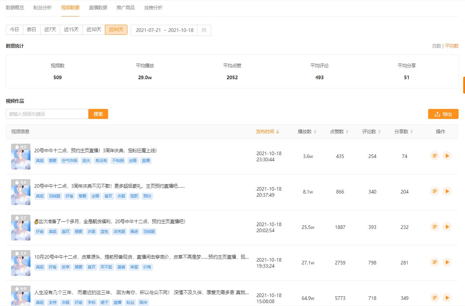Click the 搜索 search button

(98, 114)
